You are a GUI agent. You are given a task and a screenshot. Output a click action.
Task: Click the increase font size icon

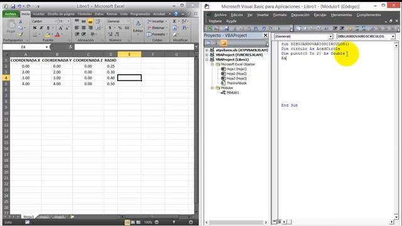(61, 28)
